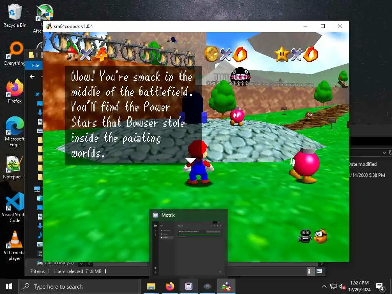The height and width of the screenshot is (294, 392).
Task: Click the Lakitu camera icon in the game HUD
Action: pos(320,236)
